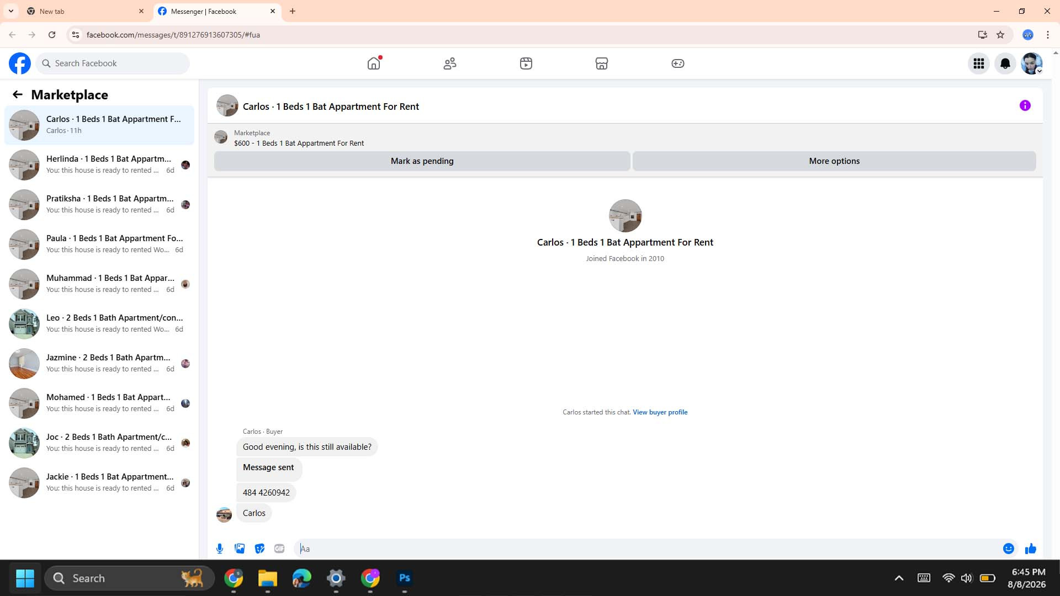Show hidden system tray icons

(899, 578)
